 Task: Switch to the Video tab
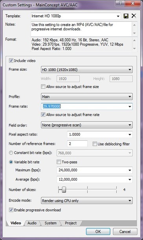pos(16,223)
